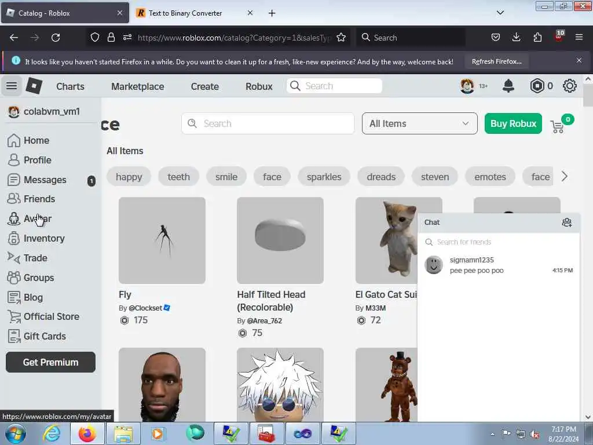Open the Roblox settings gear
Viewport: 593px width, 445px height.
570,86
